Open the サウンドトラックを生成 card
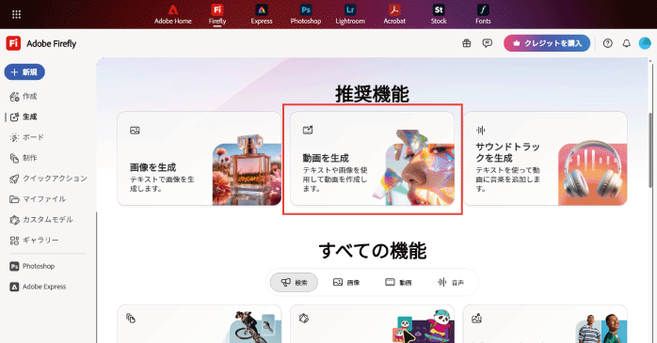The height and width of the screenshot is (343, 657). tap(545, 159)
